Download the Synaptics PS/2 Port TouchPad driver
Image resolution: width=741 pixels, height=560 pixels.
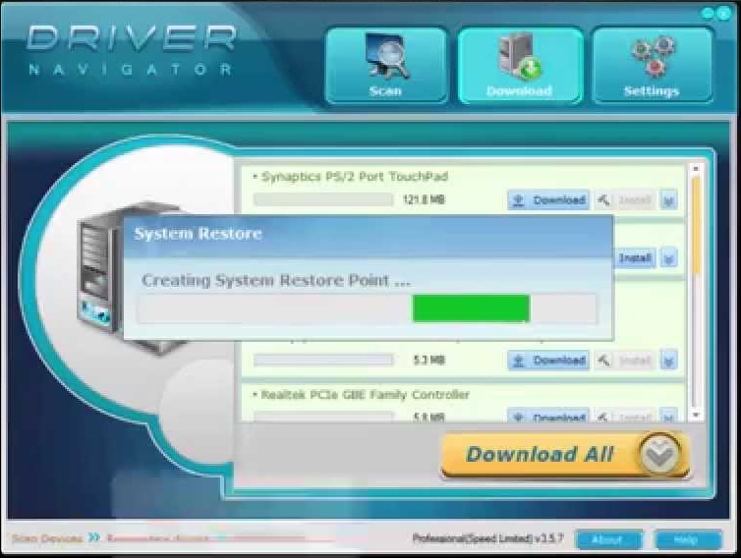548,199
